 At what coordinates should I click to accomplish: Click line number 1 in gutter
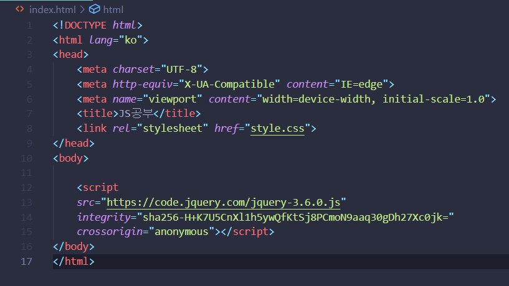(x=29, y=25)
